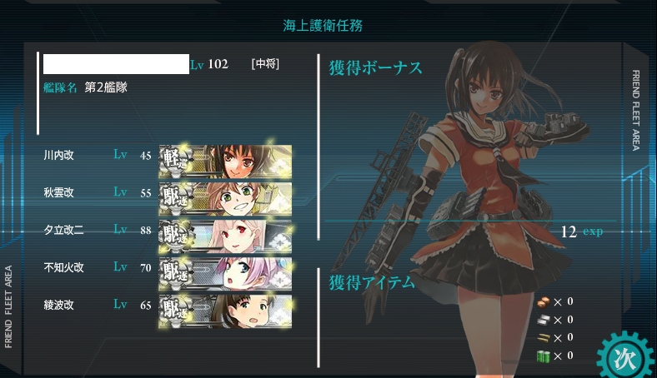Click the white admiral name field
Image resolution: width=657 pixels, height=378 pixels.
point(116,64)
